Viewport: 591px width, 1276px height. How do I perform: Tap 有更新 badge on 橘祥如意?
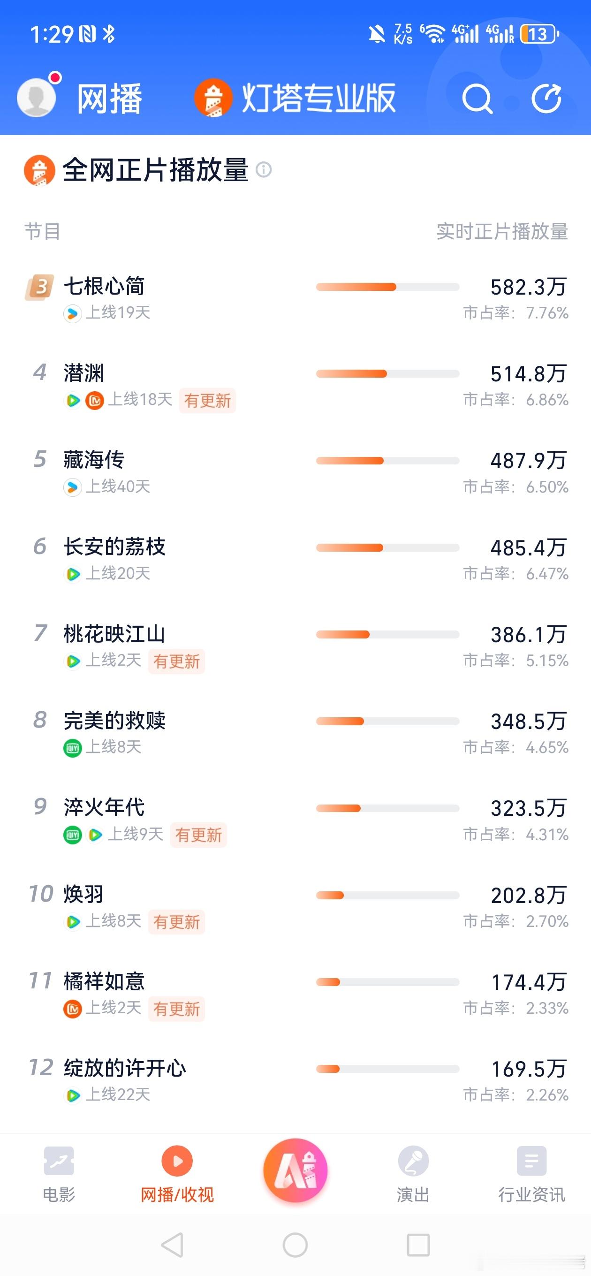point(176,1009)
